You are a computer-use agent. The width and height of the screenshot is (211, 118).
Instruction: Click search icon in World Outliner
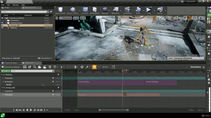tap(47, 12)
